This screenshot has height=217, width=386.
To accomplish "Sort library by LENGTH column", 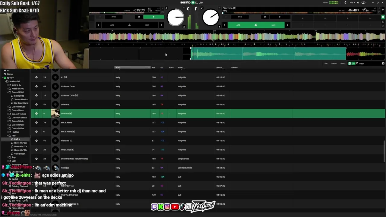I will point(219,68).
